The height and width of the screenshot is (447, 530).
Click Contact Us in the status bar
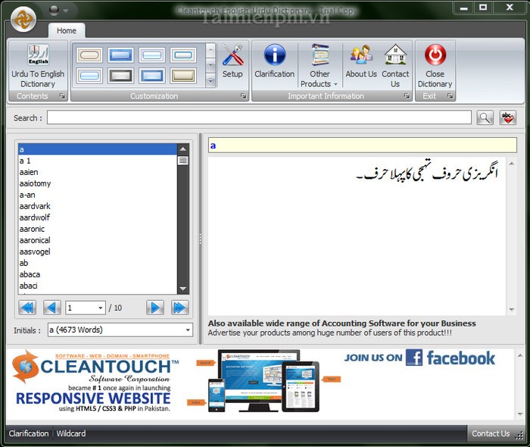click(491, 433)
